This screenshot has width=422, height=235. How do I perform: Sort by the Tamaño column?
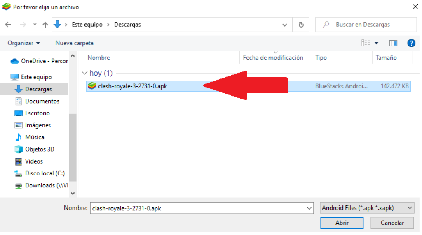(x=386, y=58)
